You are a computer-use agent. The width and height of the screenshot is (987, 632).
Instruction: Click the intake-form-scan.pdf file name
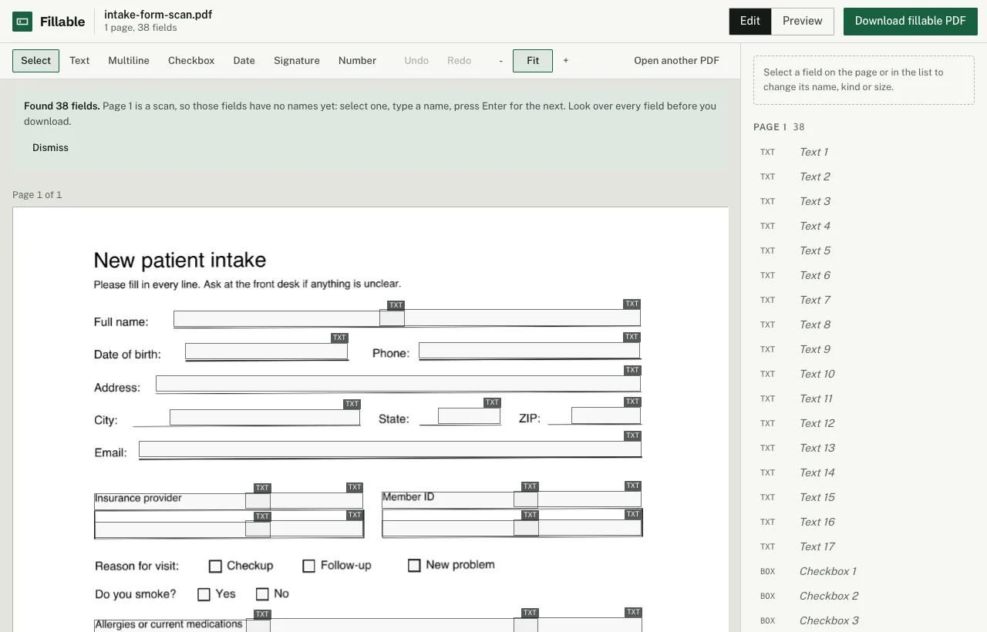(x=158, y=15)
